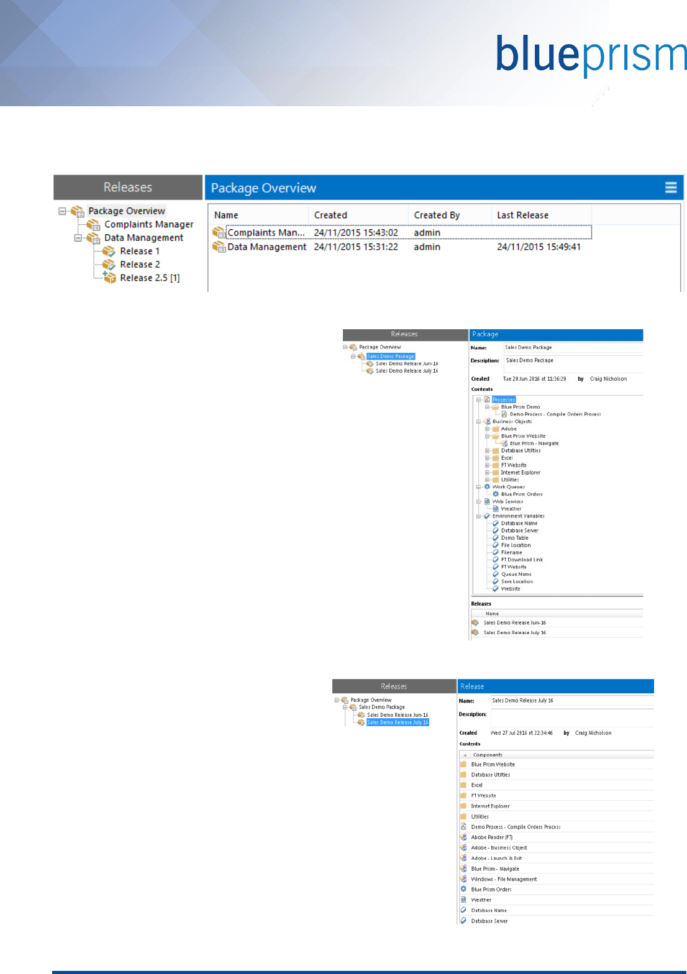Click the Work Queues gear icon
The width and height of the screenshot is (687, 974).
(488, 487)
